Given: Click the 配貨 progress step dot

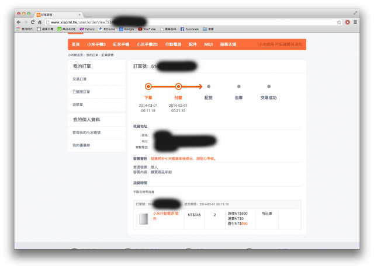Looking at the screenshot, I should pyautogui.click(x=209, y=86).
